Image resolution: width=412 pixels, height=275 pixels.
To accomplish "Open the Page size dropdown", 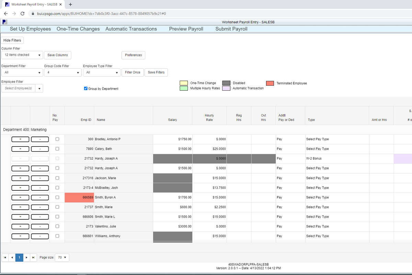I will (x=62, y=257).
